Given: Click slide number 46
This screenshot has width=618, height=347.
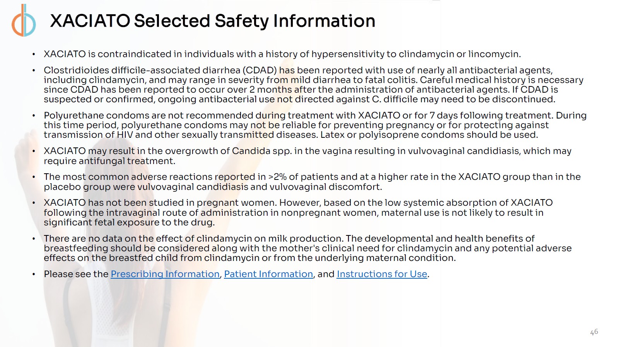Looking at the screenshot, I should 594,332.
